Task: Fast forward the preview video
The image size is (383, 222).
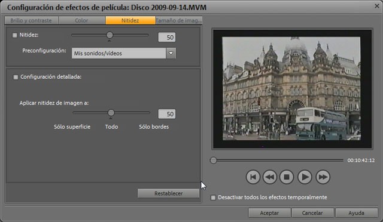Action: point(323,177)
